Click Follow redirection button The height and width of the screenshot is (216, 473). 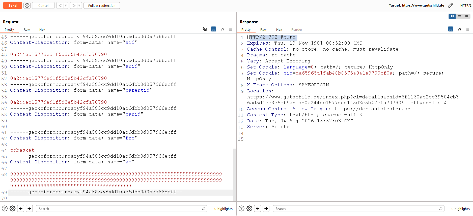[102, 6]
